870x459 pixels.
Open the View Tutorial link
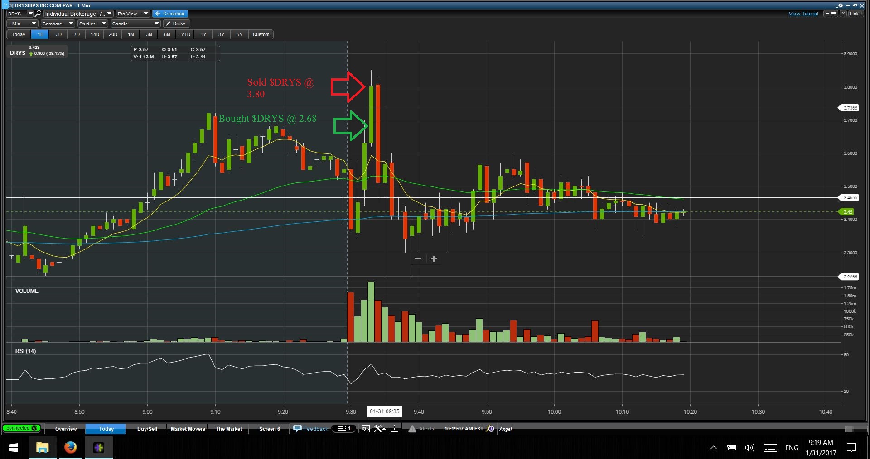pos(803,14)
